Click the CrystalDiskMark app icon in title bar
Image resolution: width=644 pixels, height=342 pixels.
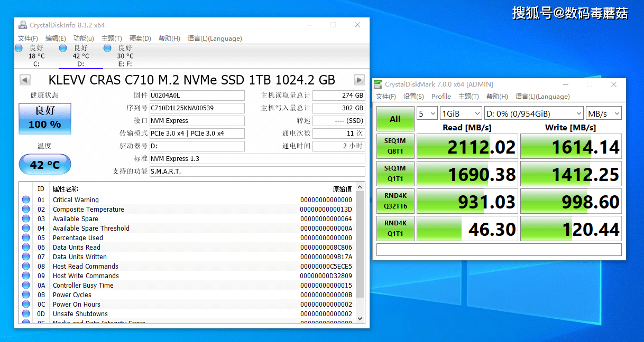coord(378,84)
